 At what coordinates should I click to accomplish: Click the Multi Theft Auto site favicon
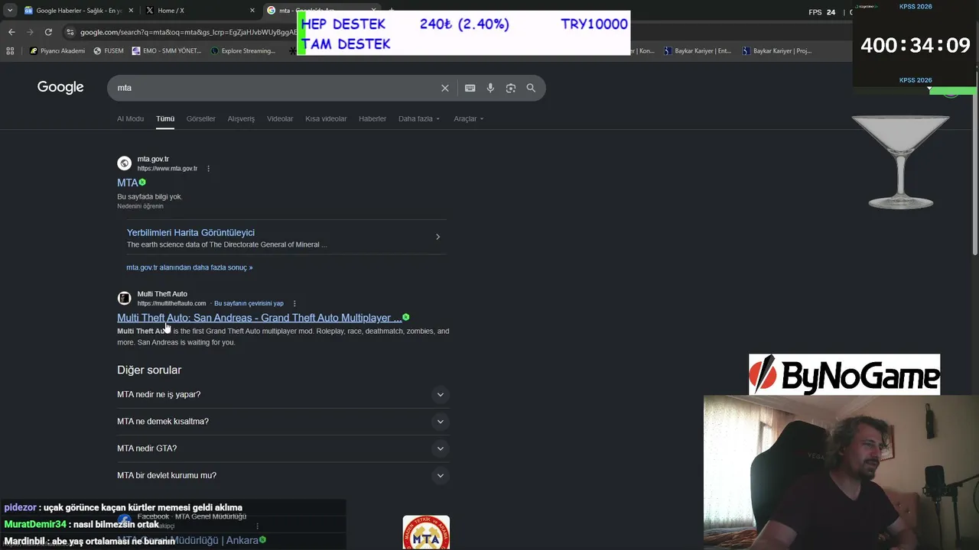124,298
